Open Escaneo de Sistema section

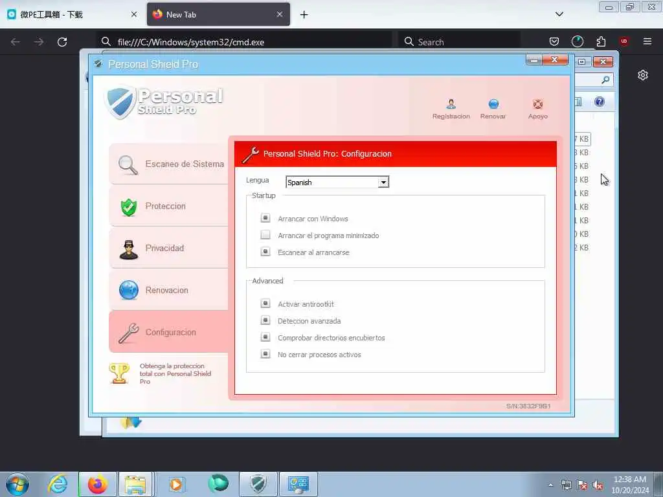click(169, 164)
